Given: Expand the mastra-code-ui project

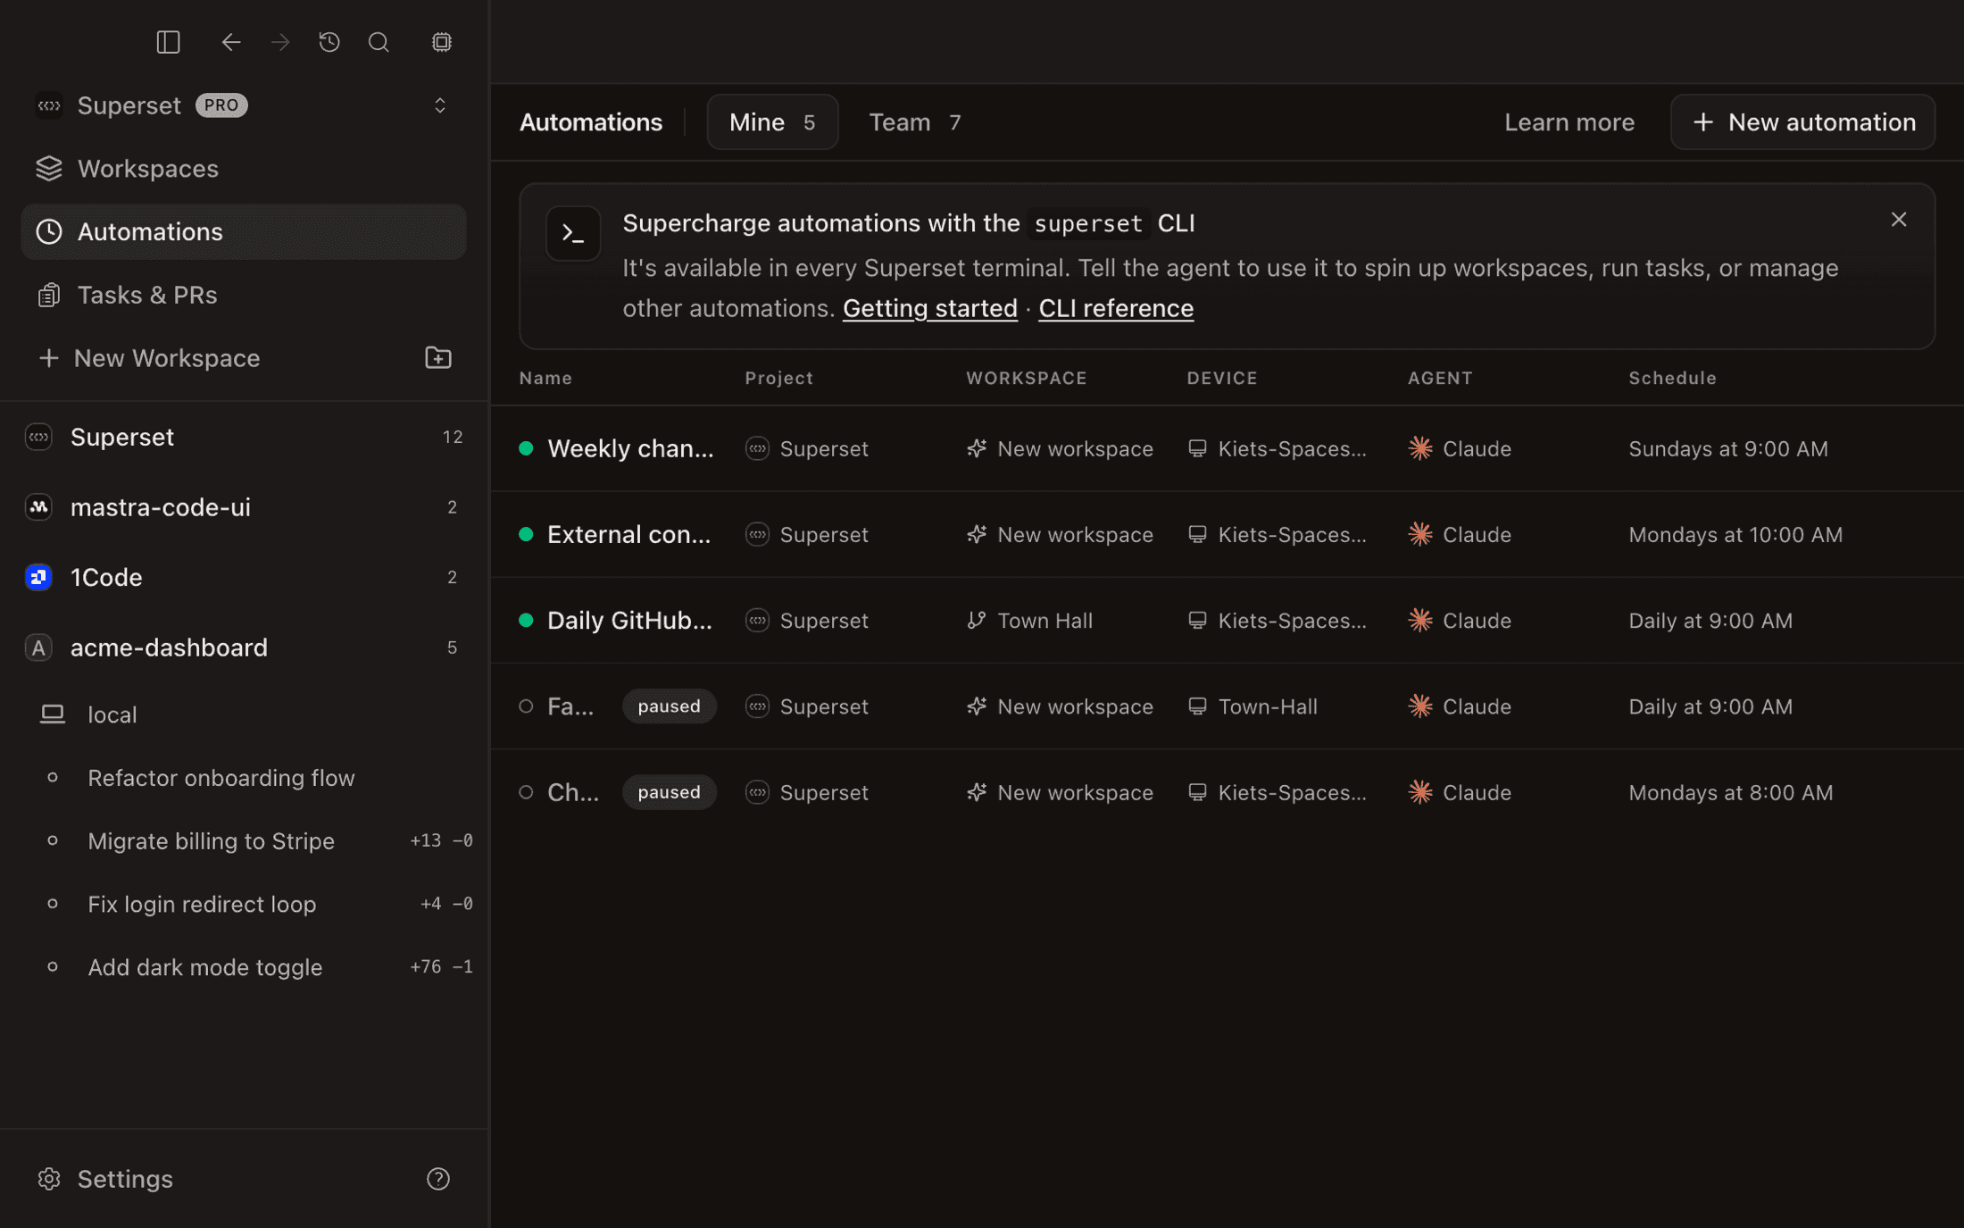Looking at the screenshot, I should click(x=243, y=507).
